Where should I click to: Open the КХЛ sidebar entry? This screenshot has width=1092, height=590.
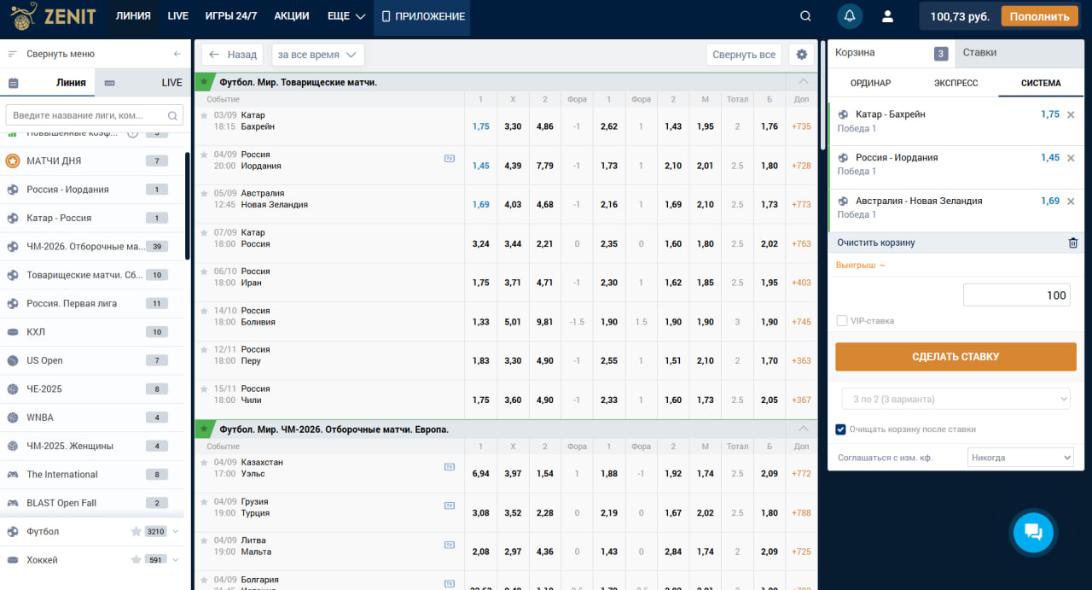tap(92, 332)
